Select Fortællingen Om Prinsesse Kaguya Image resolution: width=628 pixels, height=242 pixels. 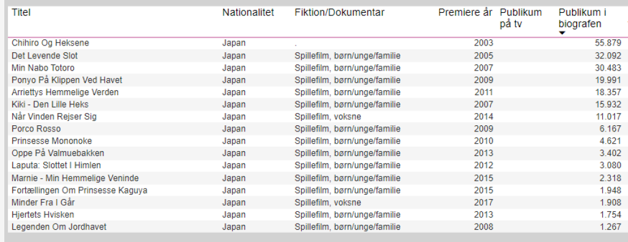(x=79, y=190)
